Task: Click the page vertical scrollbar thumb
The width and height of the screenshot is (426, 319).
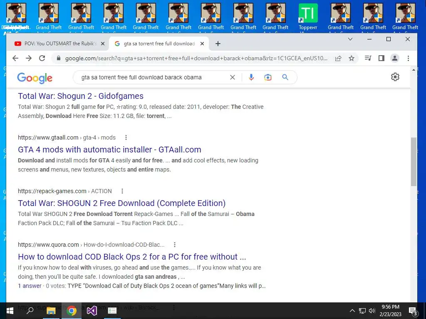Action: point(414,162)
